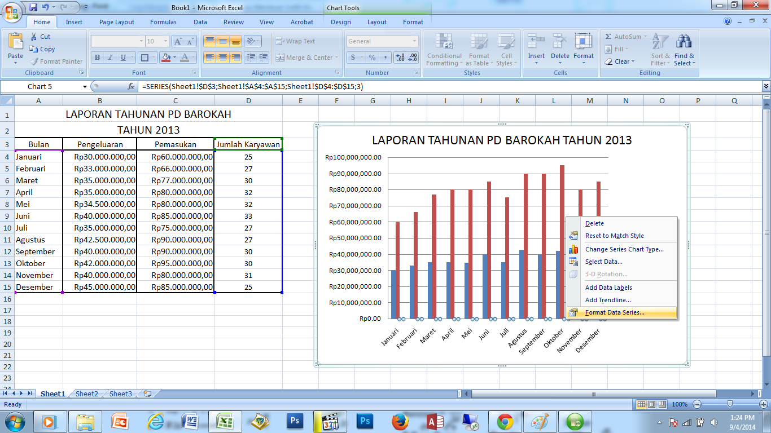The image size is (771, 433).
Task: Expand the formula bar
Action: (766, 86)
